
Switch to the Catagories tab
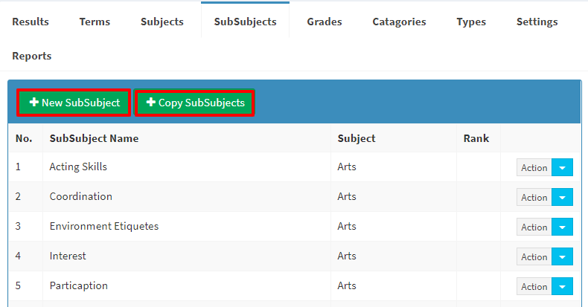[399, 22]
